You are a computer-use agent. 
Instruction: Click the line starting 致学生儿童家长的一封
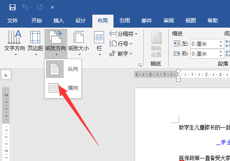coord(205,128)
